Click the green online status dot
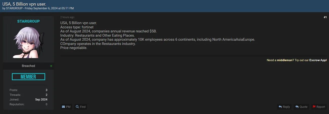 coord(51,66)
